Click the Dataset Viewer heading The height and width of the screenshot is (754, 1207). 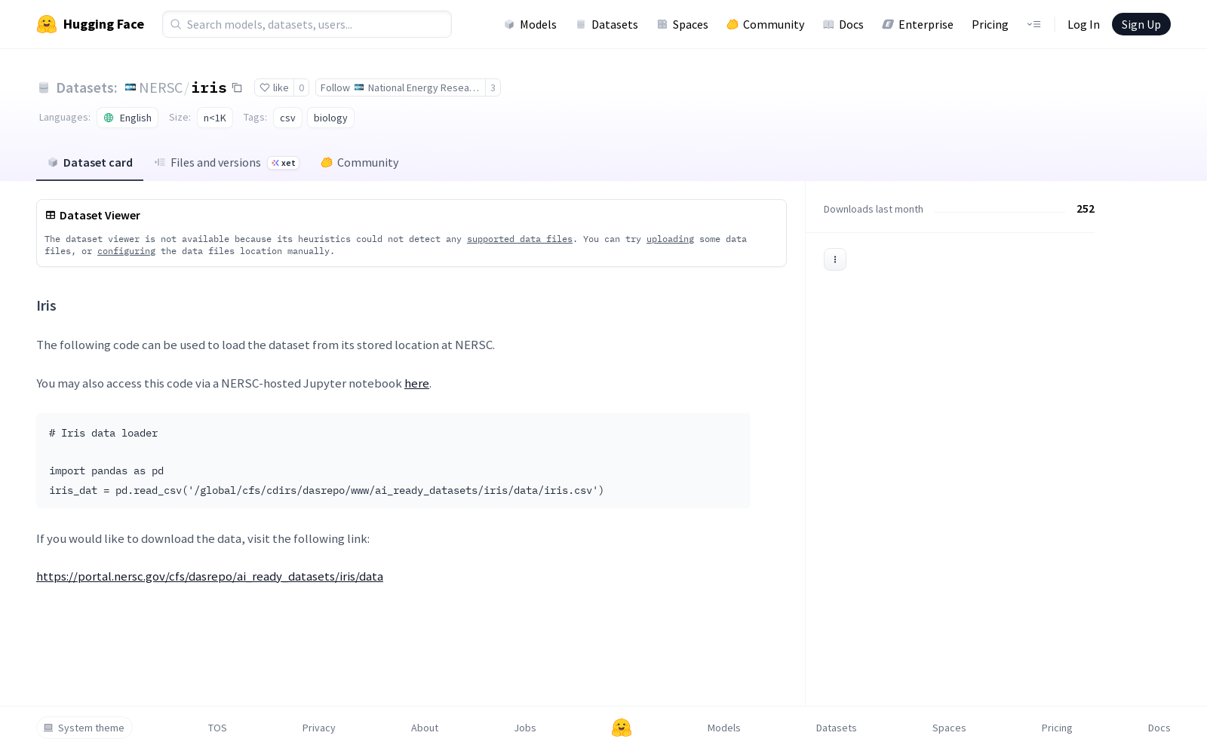click(100, 216)
